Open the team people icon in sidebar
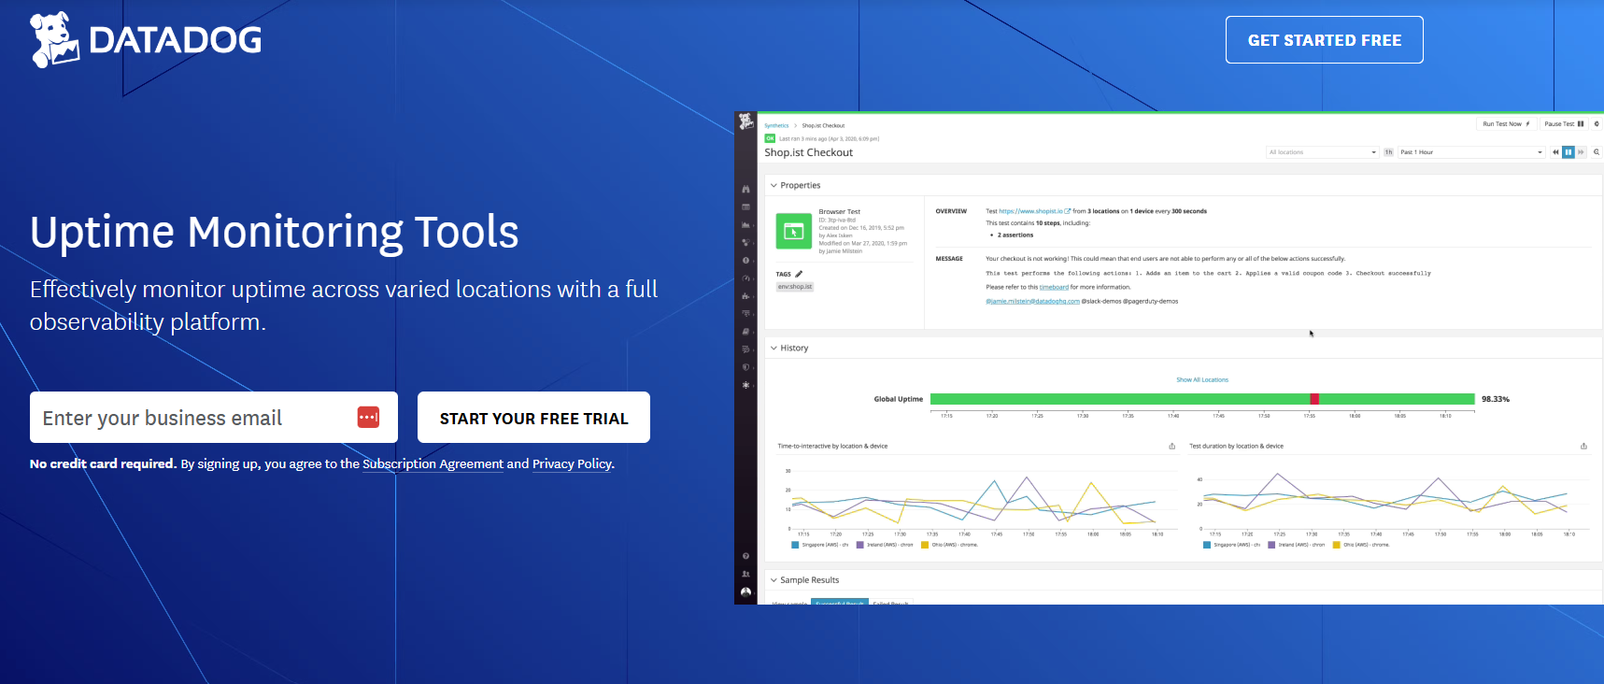Viewport: 1604px width, 684px height. point(745,574)
